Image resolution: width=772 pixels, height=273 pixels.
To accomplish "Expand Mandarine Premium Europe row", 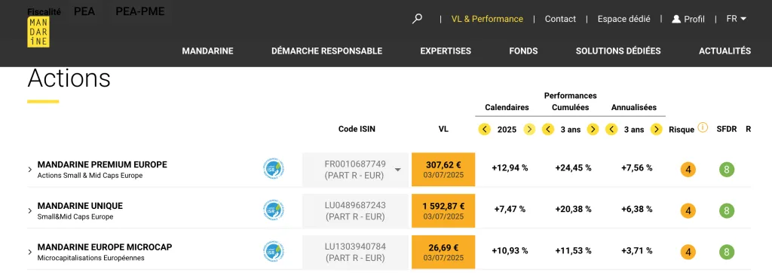I will point(30,170).
